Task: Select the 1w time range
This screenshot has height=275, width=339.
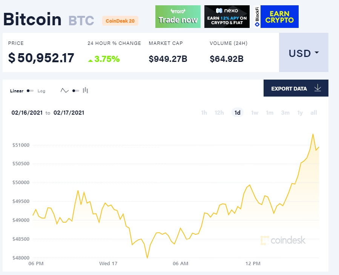Action: (255, 113)
